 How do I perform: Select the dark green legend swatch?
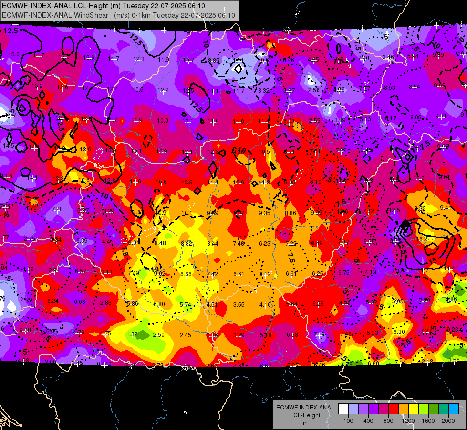point(434,409)
